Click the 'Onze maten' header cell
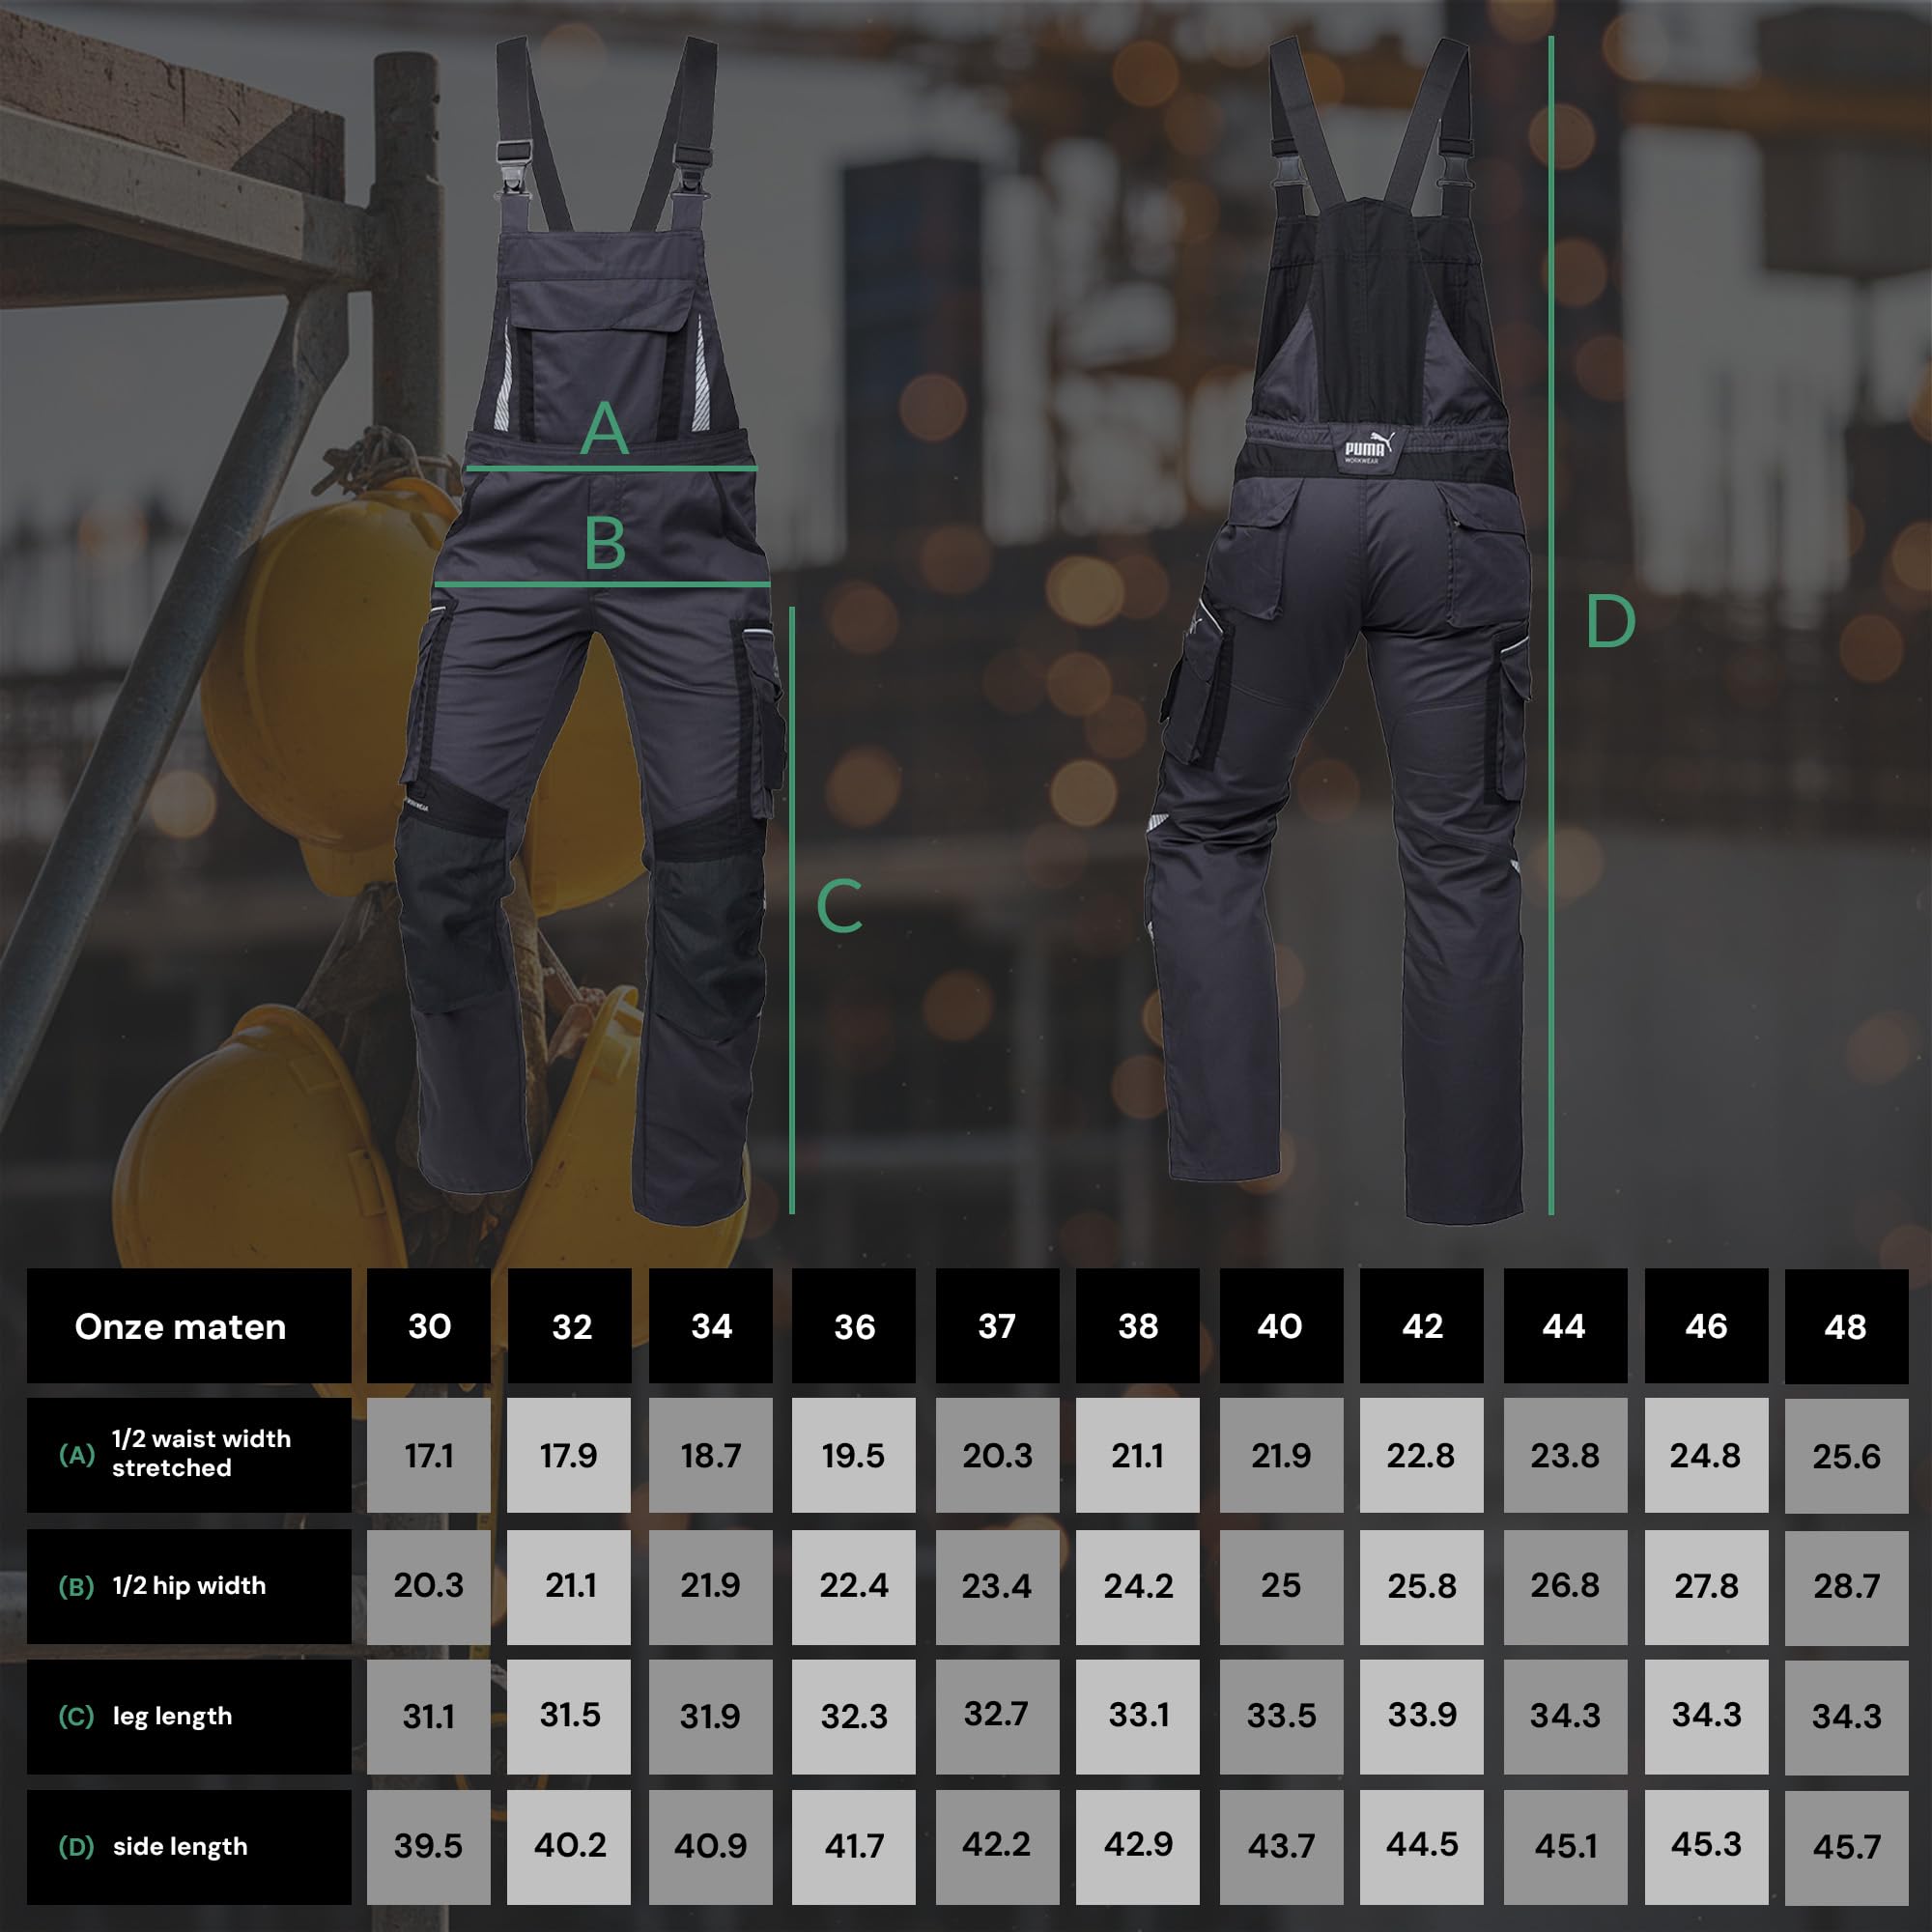This screenshot has width=1932, height=1932. click(189, 1326)
